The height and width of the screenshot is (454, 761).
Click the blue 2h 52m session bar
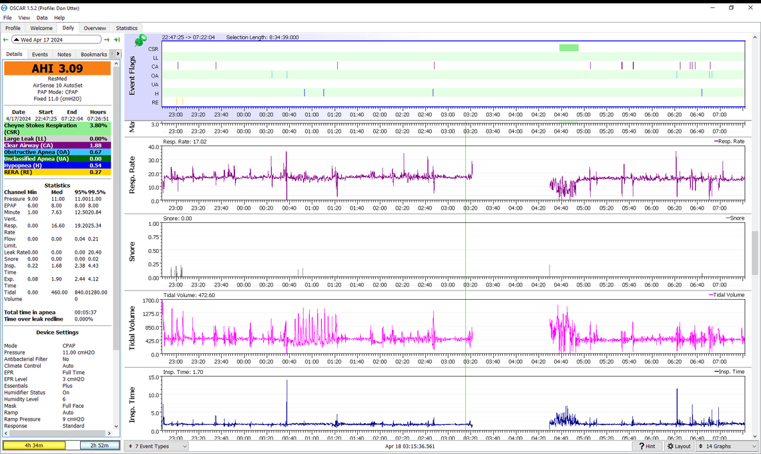(99, 445)
